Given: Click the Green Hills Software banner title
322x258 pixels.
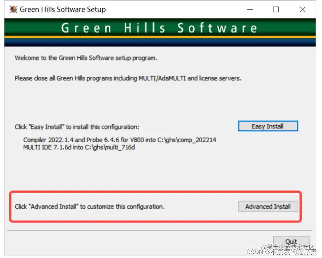Looking at the screenshot, I should coord(159,28).
